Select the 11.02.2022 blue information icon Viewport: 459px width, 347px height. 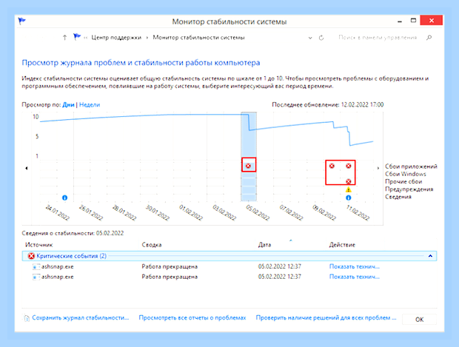click(x=349, y=198)
